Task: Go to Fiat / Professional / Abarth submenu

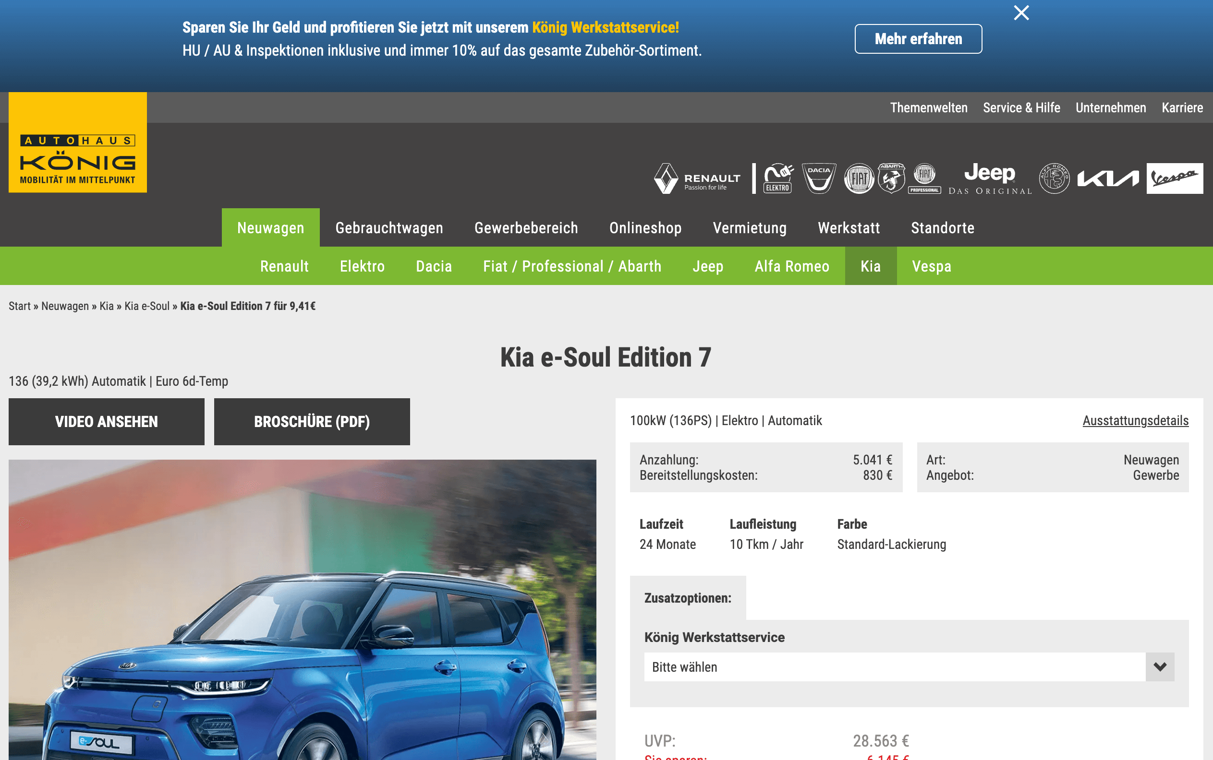Action: pyautogui.click(x=572, y=266)
